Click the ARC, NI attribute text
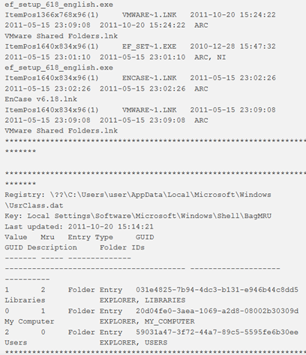 point(210,58)
